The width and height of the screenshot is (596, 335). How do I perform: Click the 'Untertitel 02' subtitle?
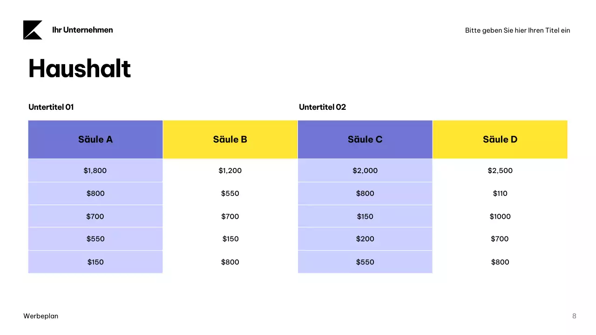322,107
